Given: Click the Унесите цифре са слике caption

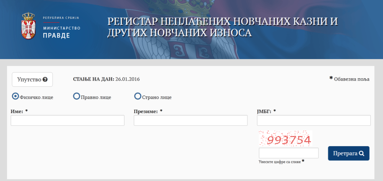Looking at the screenshot, I should 282,161.
